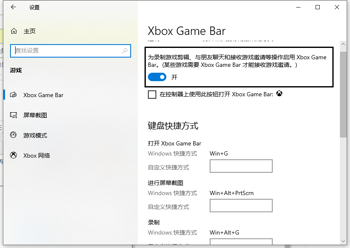Click the vertical scrollbar thumb
The image size is (350, 248).
tap(343, 94)
